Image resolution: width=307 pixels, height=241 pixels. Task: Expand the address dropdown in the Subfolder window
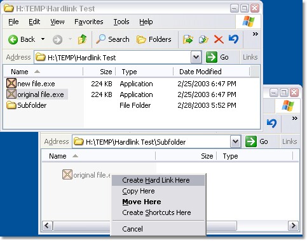235,141
